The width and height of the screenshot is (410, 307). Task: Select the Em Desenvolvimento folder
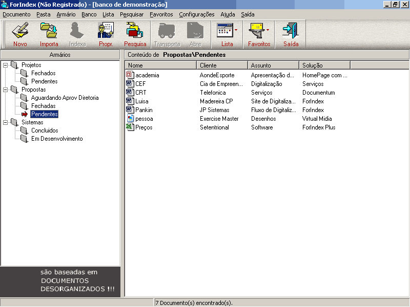(x=56, y=139)
